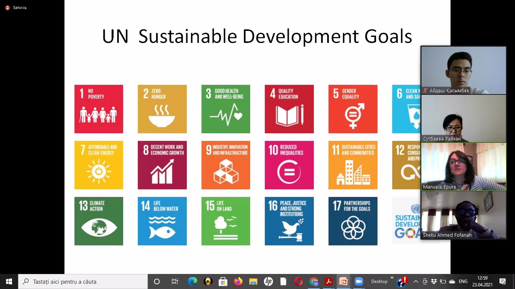
Task: Open File Explorer folder icon
Action: point(253,281)
